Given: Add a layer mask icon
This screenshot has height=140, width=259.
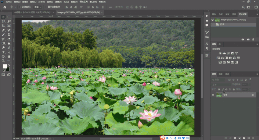Looking at the screenshot, I should [235, 138].
